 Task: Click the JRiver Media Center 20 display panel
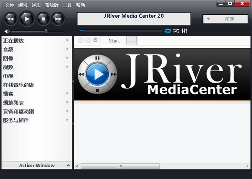[x=134, y=18]
